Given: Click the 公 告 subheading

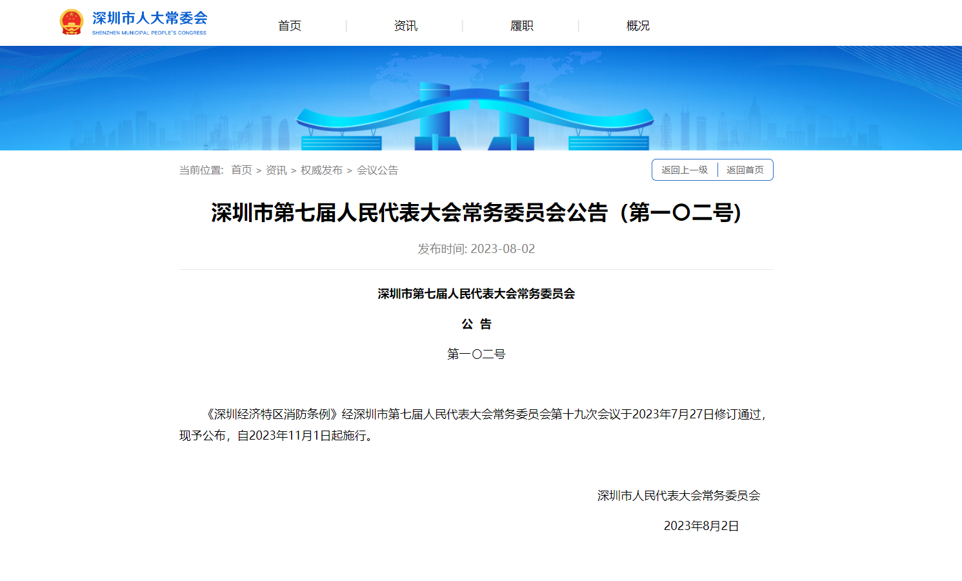Looking at the screenshot, I should [476, 324].
